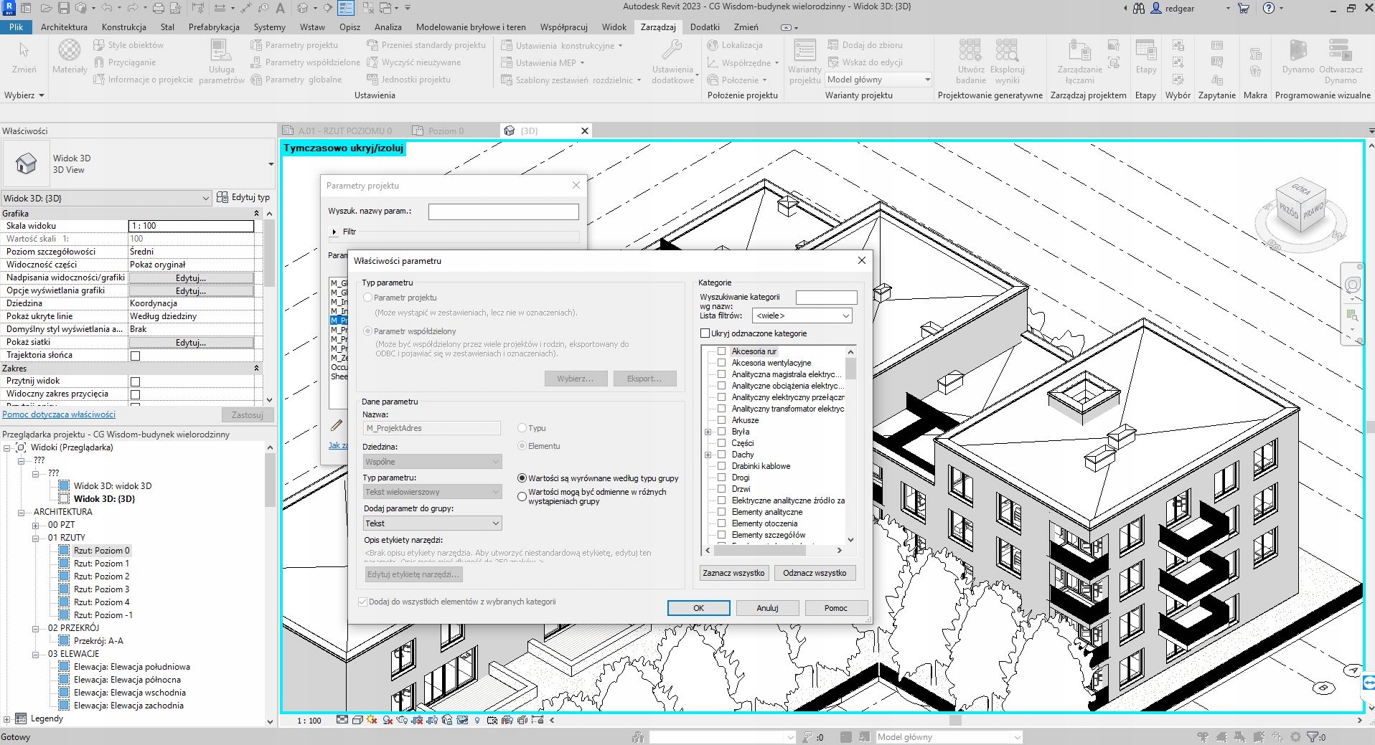This screenshot has height=745, width=1375.
Task: Switch to the Architektura ribbon tab
Action: click(64, 27)
